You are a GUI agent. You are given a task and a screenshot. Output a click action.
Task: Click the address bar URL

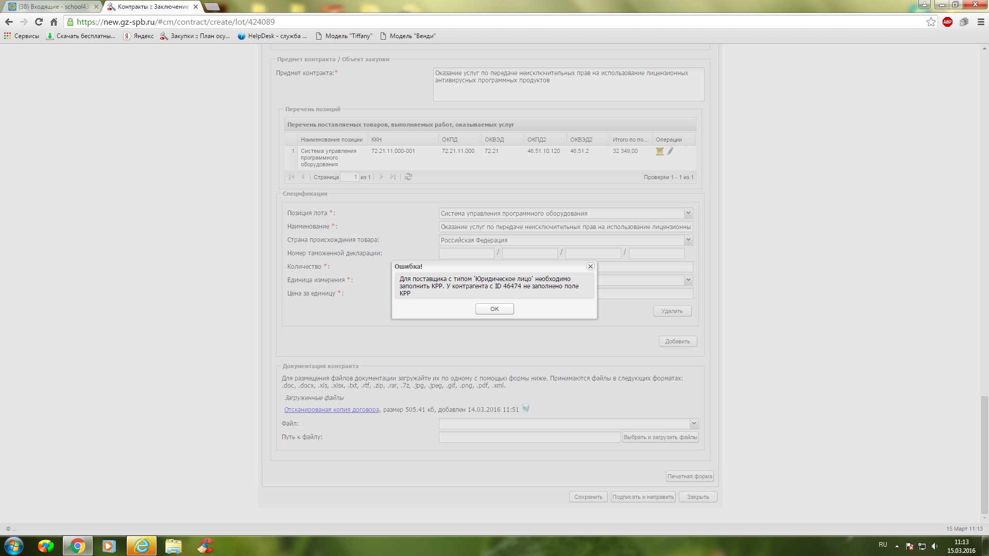coord(176,22)
